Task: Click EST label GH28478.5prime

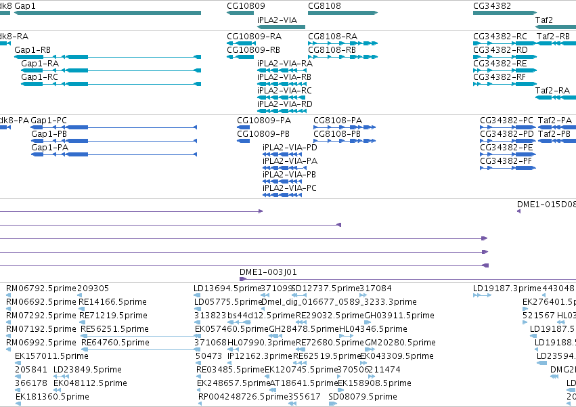Action: coord(304,329)
